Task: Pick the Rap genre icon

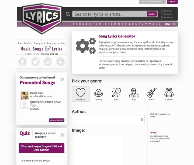Action: [134, 93]
